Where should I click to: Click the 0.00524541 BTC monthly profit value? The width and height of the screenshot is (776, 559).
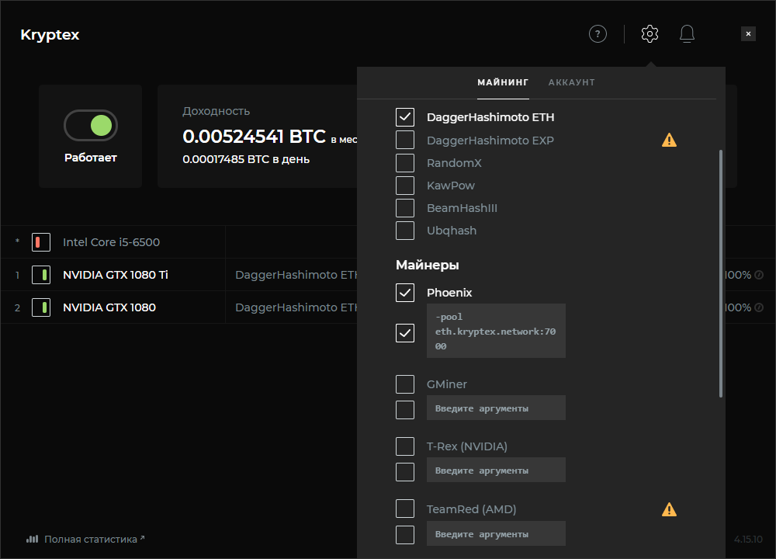pyautogui.click(x=255, y=136)
